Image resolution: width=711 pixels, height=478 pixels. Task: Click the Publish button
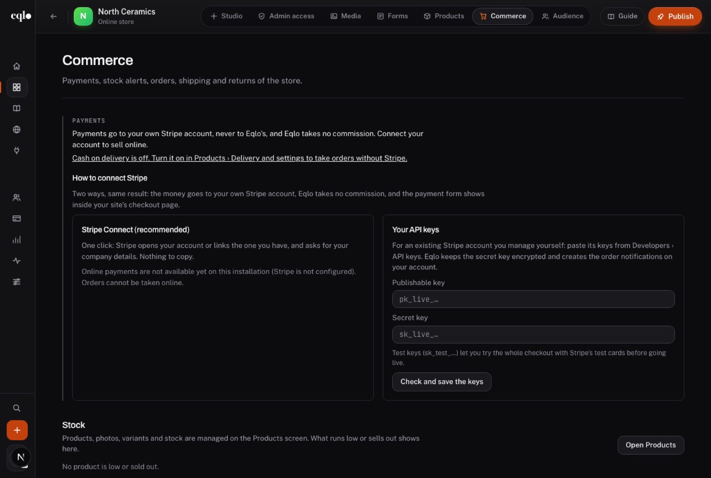click(675, 16)
